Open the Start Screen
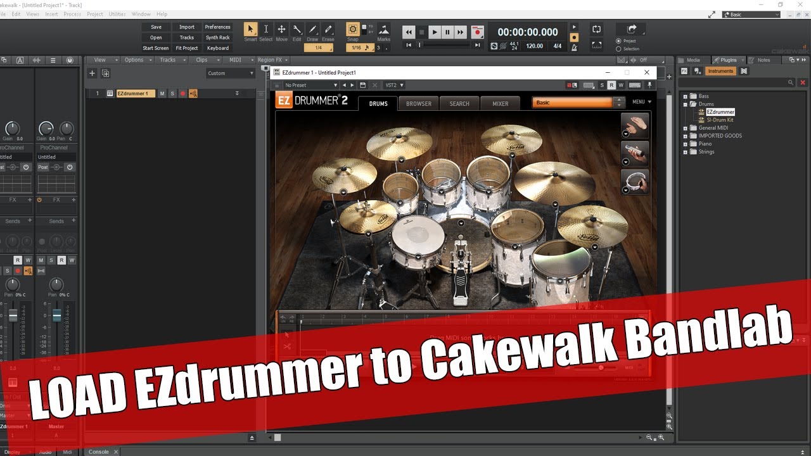The height and width of the screenshot is (456, 811). (156, 48)
